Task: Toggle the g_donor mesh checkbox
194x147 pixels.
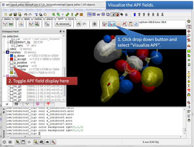Action: (12, 56)
